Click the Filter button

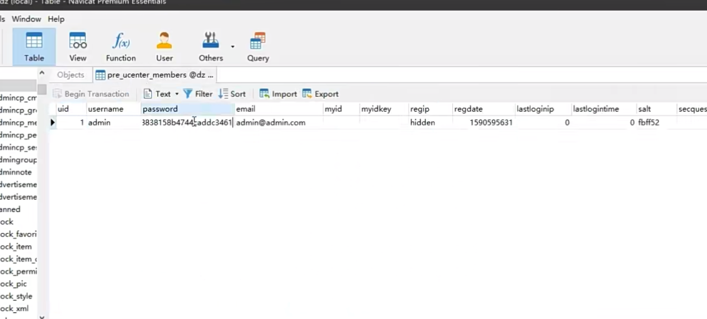click(x=198, y=94)
